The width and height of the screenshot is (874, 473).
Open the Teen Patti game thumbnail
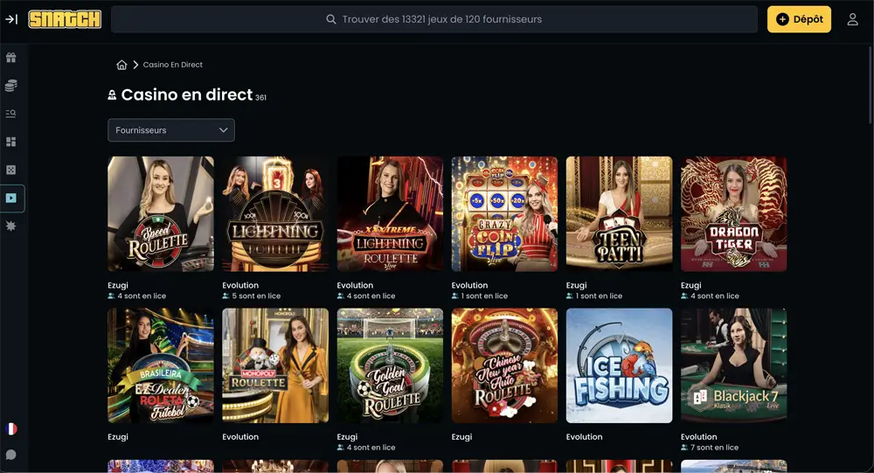(620, 213)
